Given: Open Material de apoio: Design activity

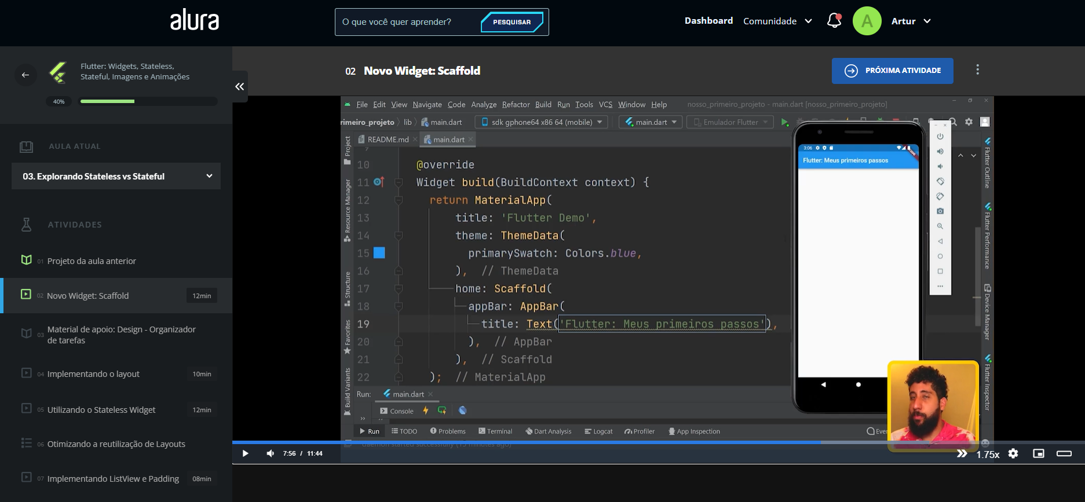Looking at the screenshot, I should point(116,335).
